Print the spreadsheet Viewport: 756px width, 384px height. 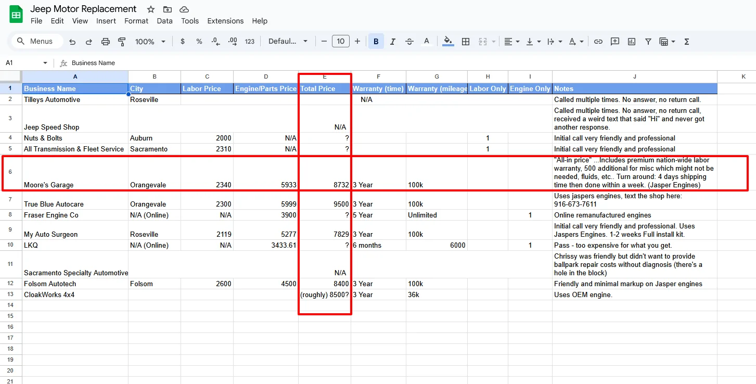click(106, 42)
